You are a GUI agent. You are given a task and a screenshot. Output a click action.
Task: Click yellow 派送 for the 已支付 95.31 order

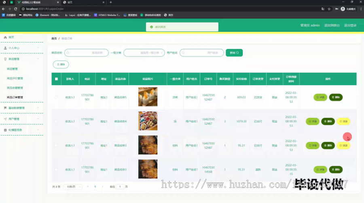click(x=343, y=146)
